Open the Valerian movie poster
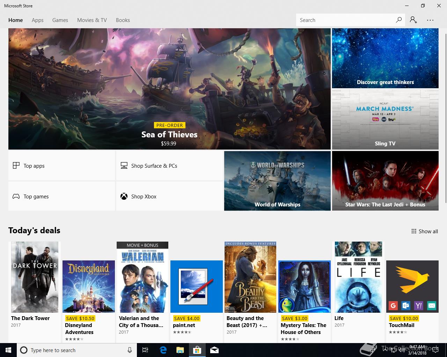The width and height of the screenshot is (447, 357). click(x=142, y=277)
